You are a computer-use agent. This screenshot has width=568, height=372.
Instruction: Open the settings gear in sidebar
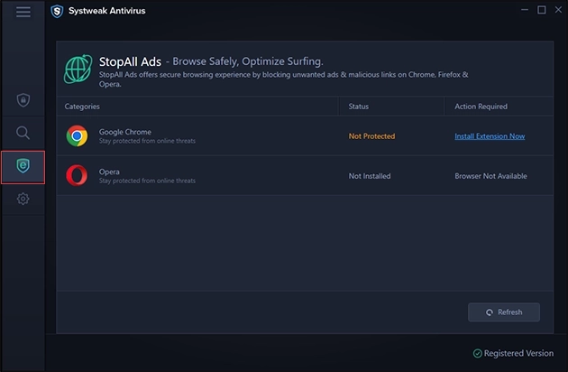[23, 199]
